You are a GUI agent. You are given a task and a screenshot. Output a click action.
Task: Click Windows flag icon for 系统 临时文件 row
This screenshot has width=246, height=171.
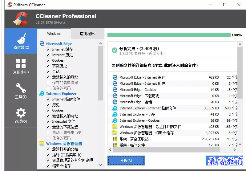(x=115, y=145)
